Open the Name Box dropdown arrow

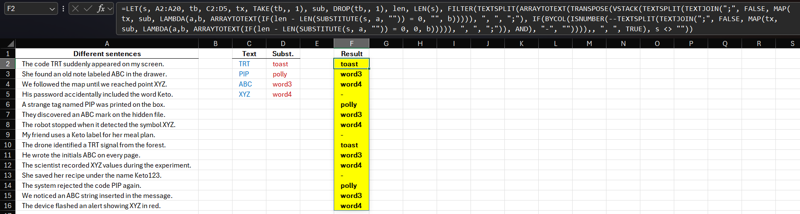(52, 8)
